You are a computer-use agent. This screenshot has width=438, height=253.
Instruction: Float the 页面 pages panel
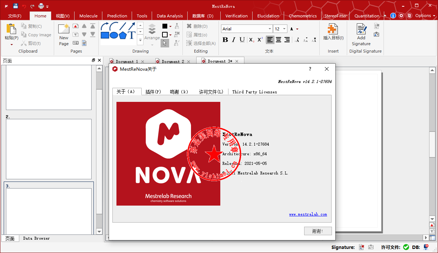(x=93, y=60)
